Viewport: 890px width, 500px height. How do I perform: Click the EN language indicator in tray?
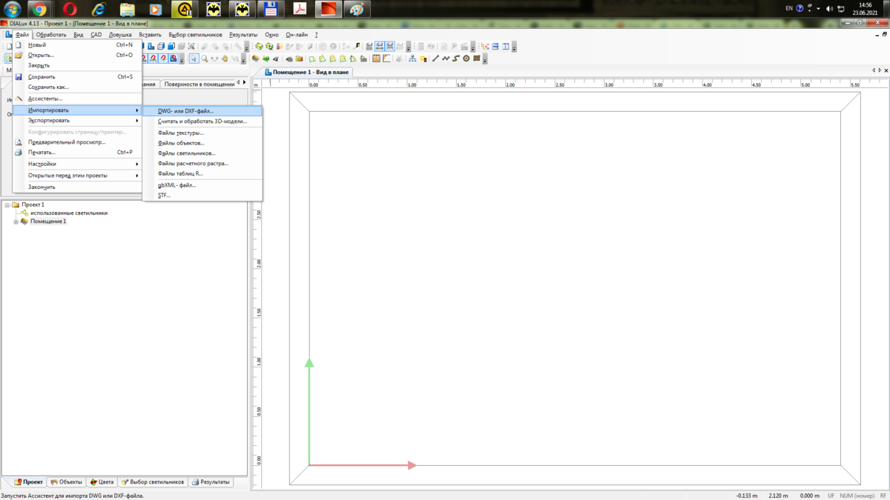pyautogui.click(x=789, y=8)
